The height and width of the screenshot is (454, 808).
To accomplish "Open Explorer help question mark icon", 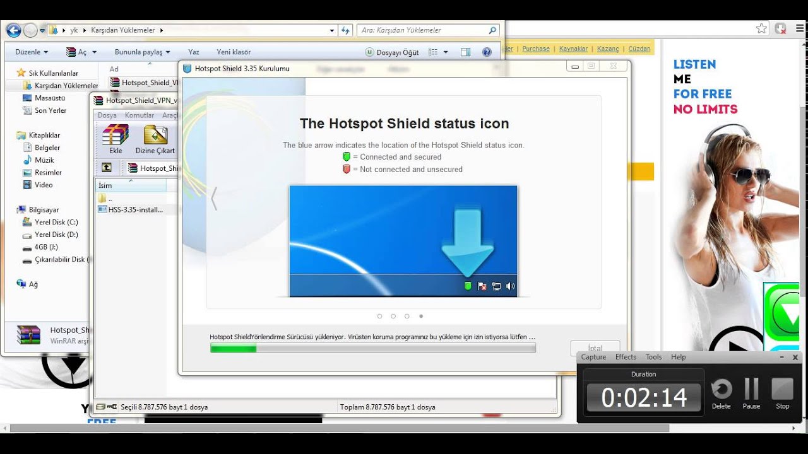I will pos(487,52).
